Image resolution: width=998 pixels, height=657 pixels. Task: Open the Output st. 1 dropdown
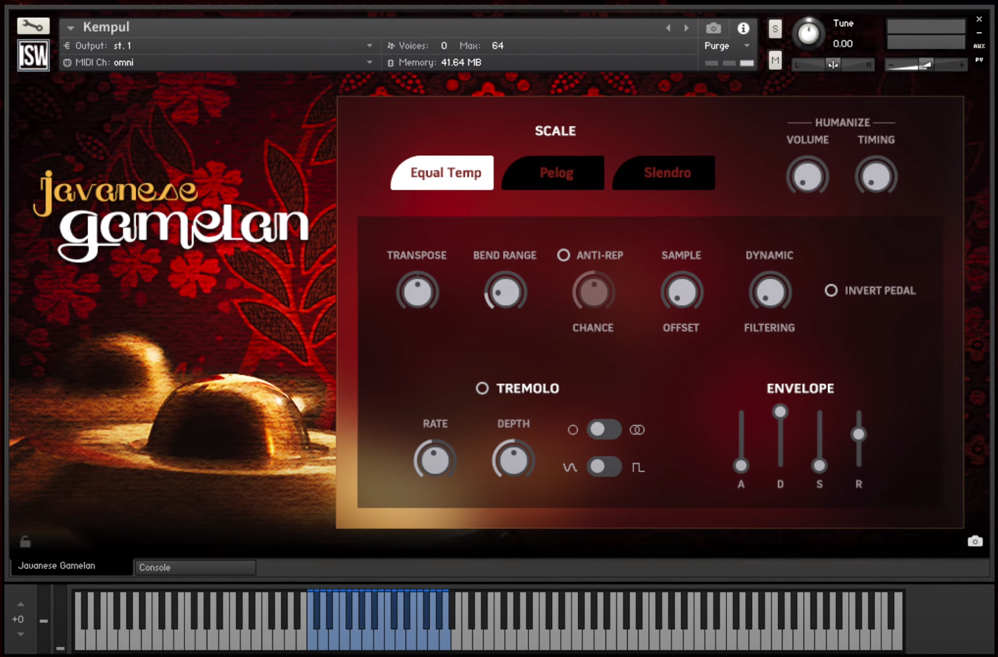pos(369,46)
